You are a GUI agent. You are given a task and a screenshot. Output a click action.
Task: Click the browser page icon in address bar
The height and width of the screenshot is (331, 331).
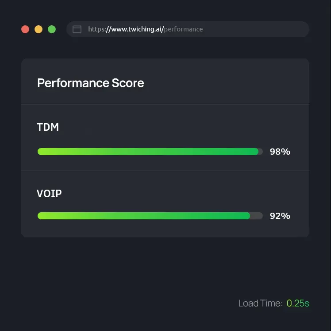pyautogui.click(x=77, y=29)
